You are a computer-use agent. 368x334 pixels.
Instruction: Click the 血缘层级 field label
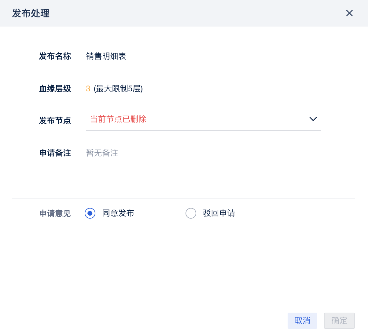(55, 89)
